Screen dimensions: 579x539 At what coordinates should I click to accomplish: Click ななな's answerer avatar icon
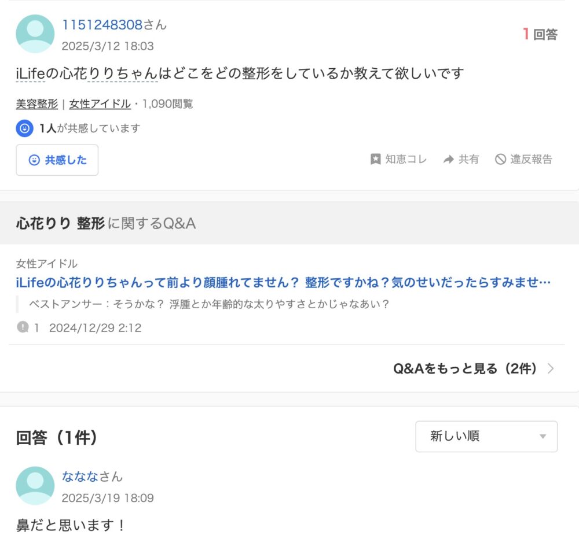(35, 486)
